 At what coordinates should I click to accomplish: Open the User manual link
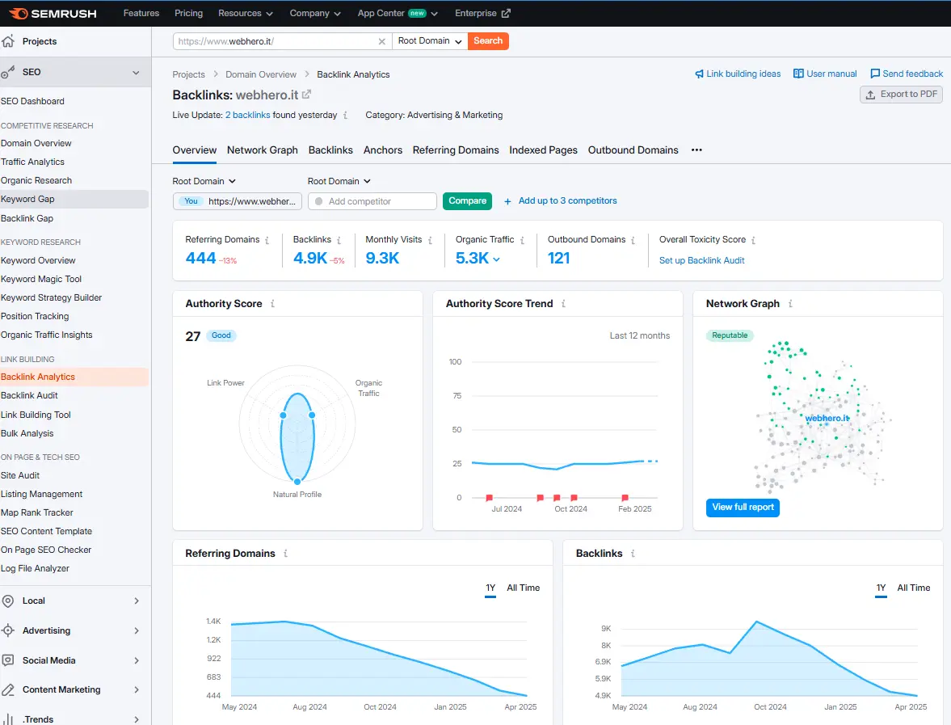pos(825,74)
